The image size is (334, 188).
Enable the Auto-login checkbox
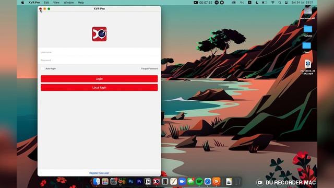click(43, 68)
